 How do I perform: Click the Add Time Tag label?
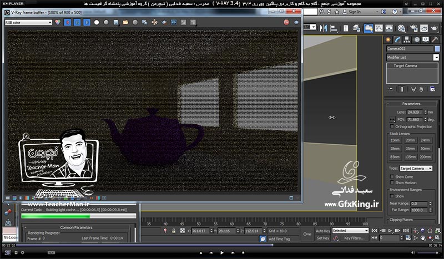coord(279,239)
